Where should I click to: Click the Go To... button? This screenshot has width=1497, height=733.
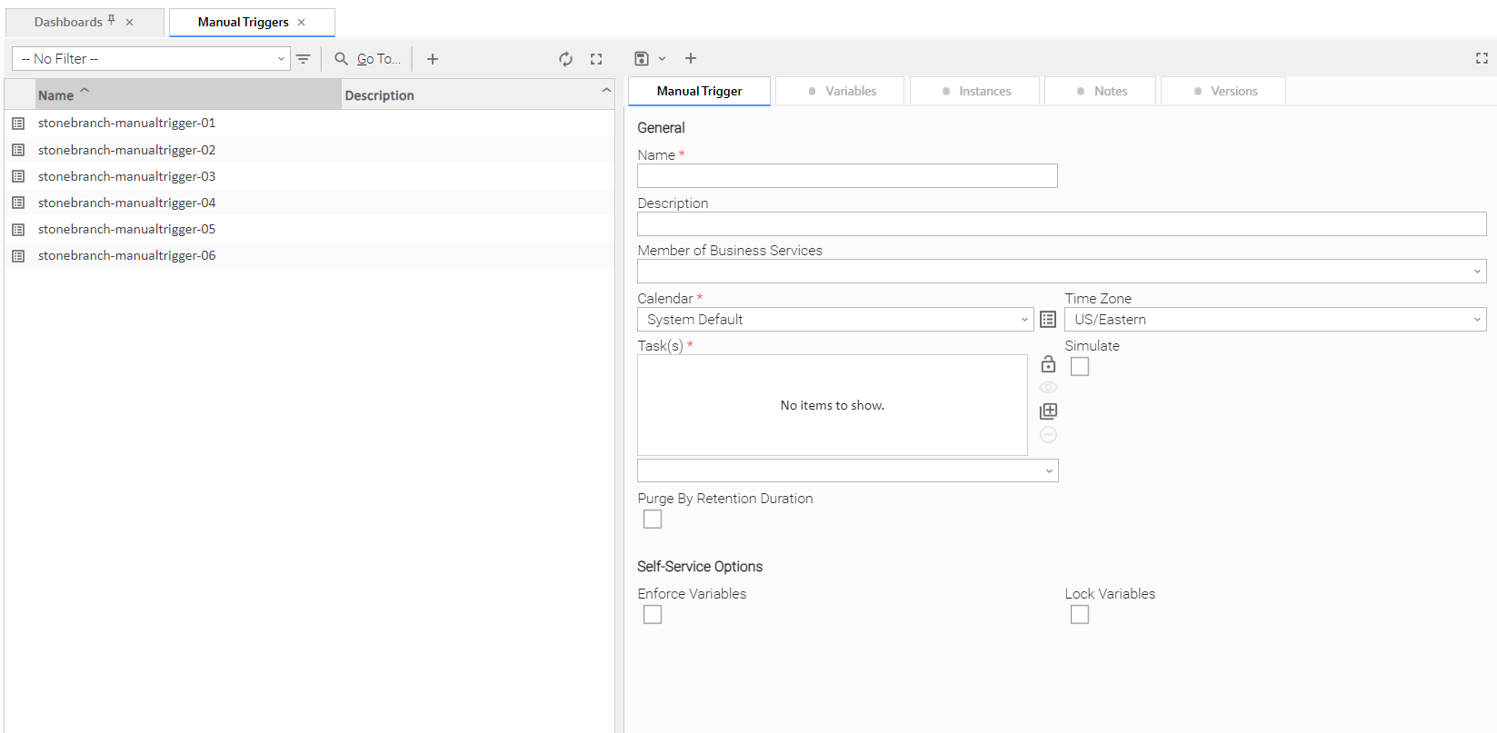(x=368, y=59)
